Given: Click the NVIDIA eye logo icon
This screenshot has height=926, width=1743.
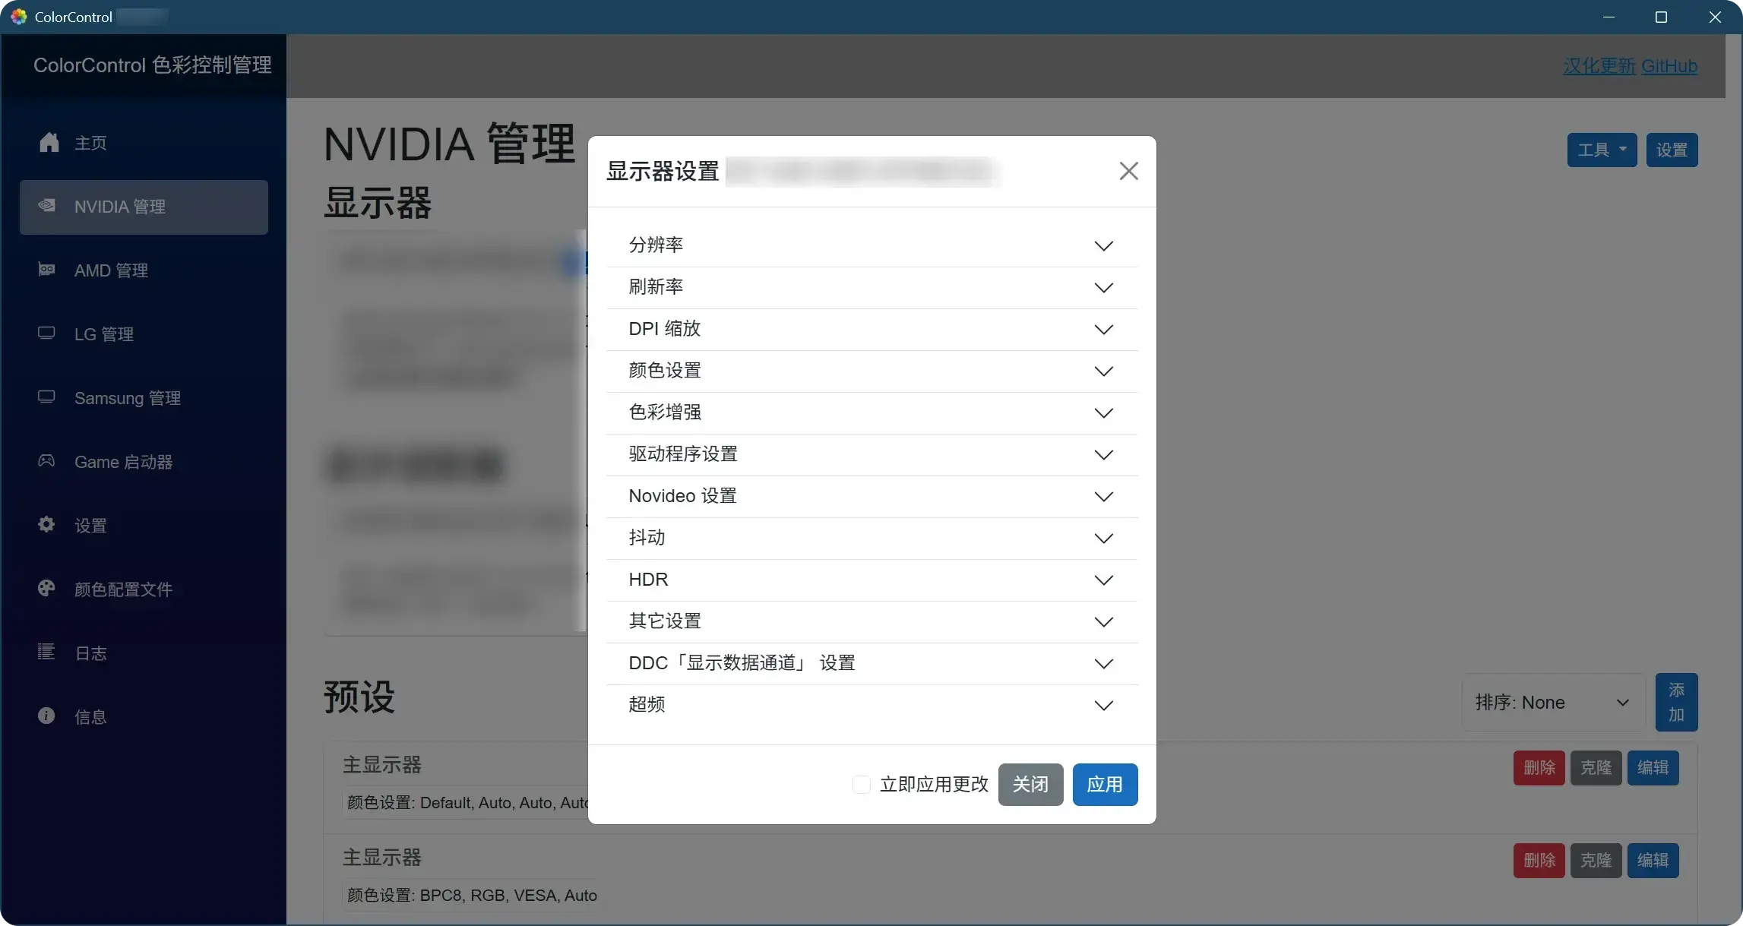Looking at the screenshot, I should (x=46, y=206).
